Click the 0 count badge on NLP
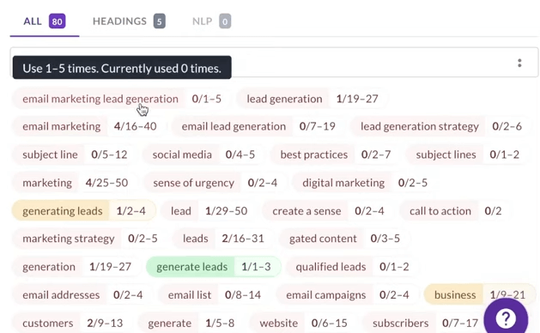The width and height of the screenshot is (540, 333). click(225, 21)
